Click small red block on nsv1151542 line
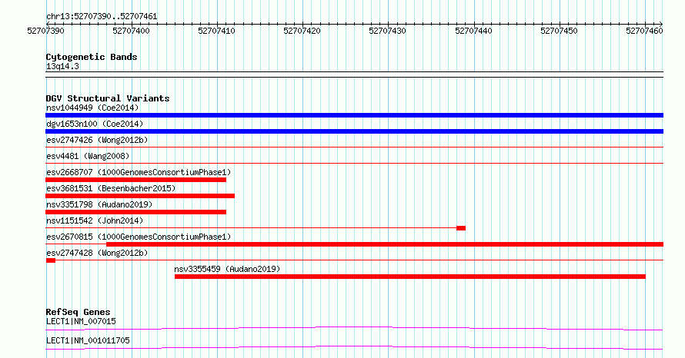 coord(461,228)
